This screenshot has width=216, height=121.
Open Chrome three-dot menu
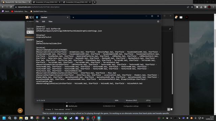point(213,7)
